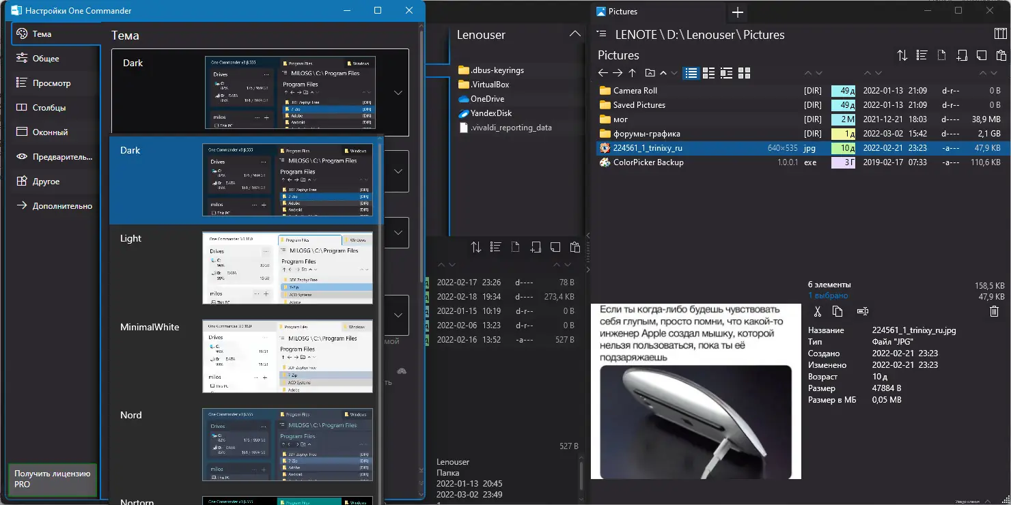Create a new file in the Lenouser pane
The width and height of the screenshot is (1011, 505).
pyautogui.click(x=516, y=247)
